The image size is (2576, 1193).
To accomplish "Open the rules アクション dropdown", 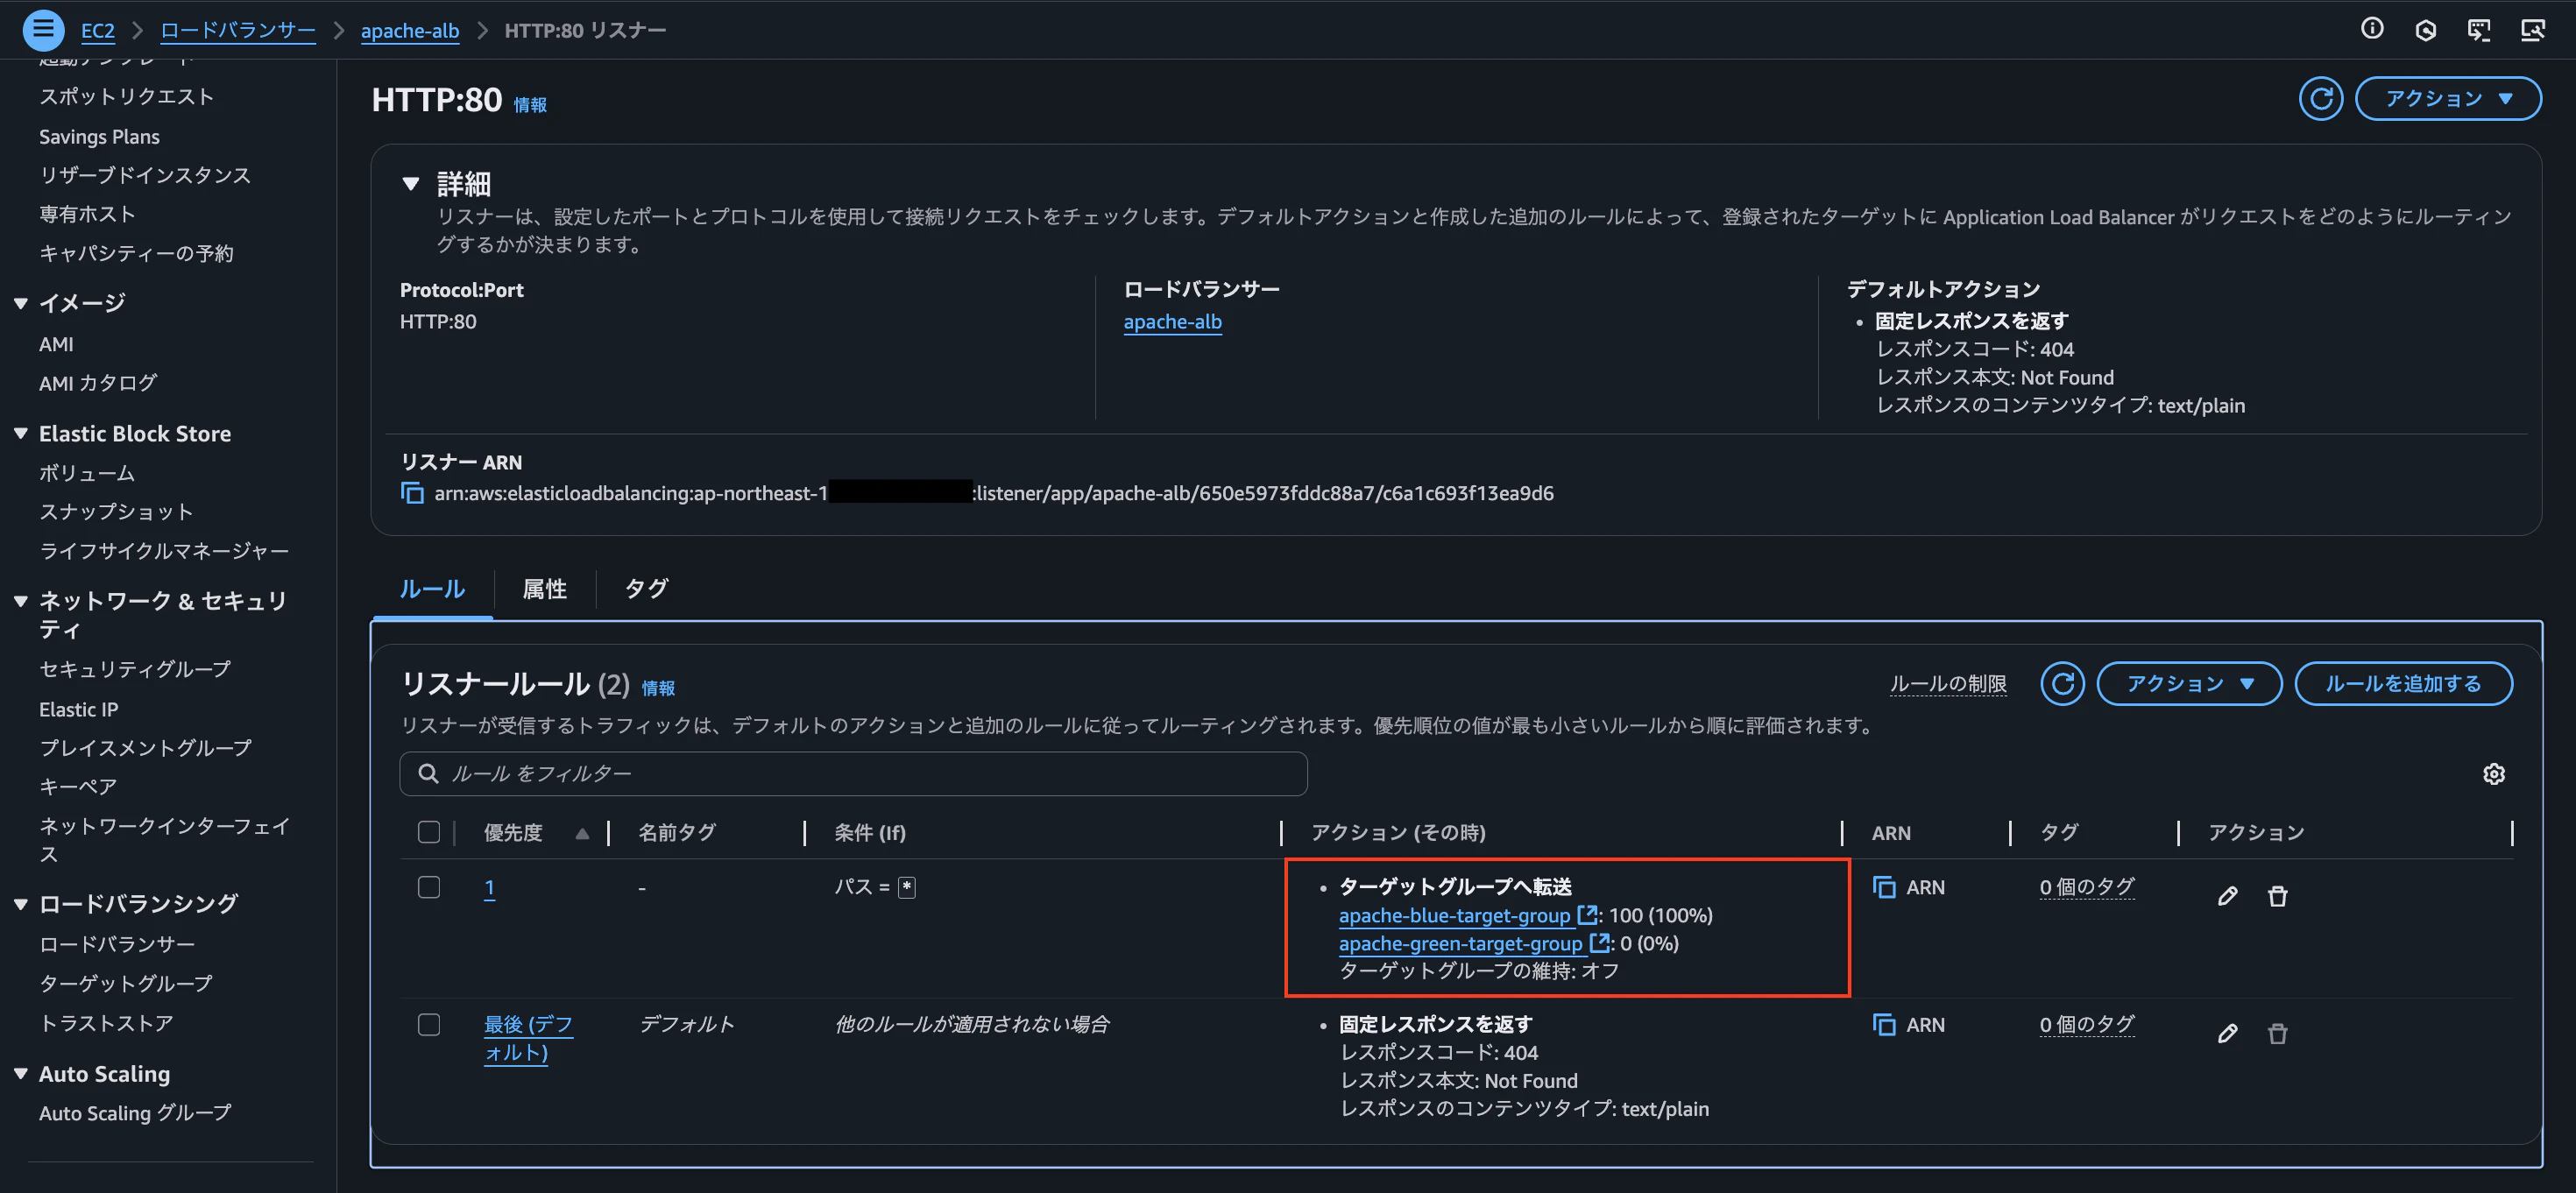I will pos(2189,683).
